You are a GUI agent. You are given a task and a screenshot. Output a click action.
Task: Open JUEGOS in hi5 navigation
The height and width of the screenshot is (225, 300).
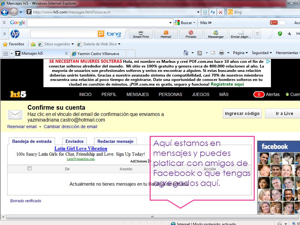coord(201,94)
